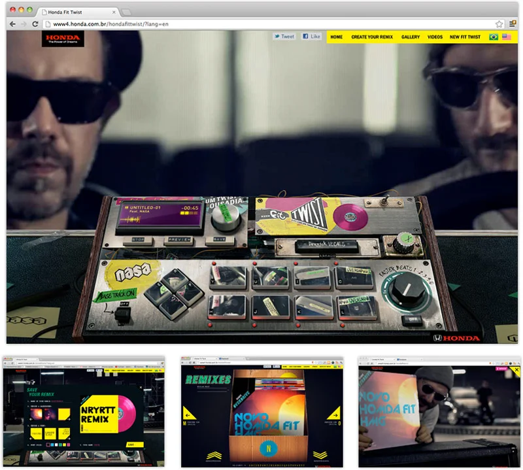The image size is (523, 470).
Task: Click the blue N circle on the record crate
Action: coord(269,448)
